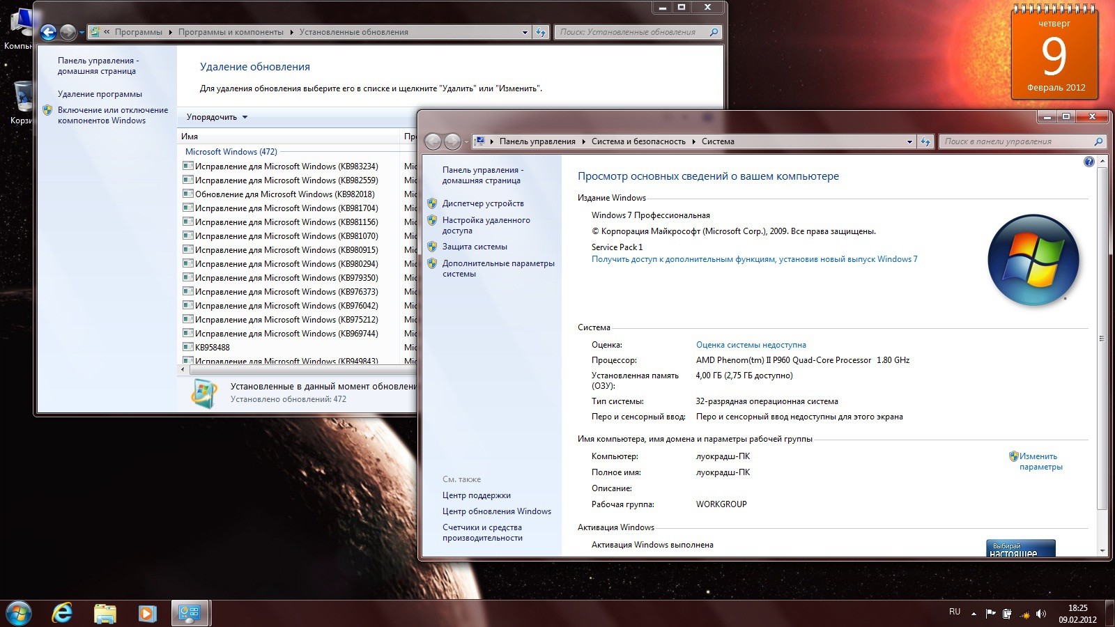
Task: Open Оценка системы недоступна link
Action: [x=751, y=345]
